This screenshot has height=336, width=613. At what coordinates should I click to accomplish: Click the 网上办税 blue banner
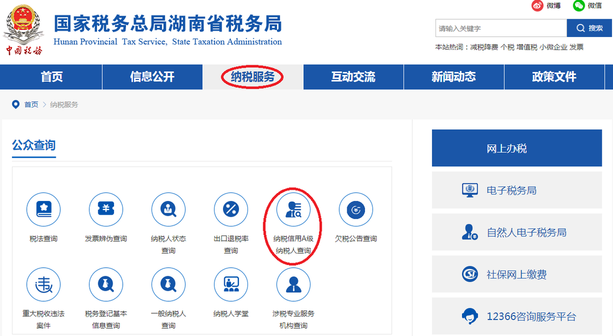(517, 148)
